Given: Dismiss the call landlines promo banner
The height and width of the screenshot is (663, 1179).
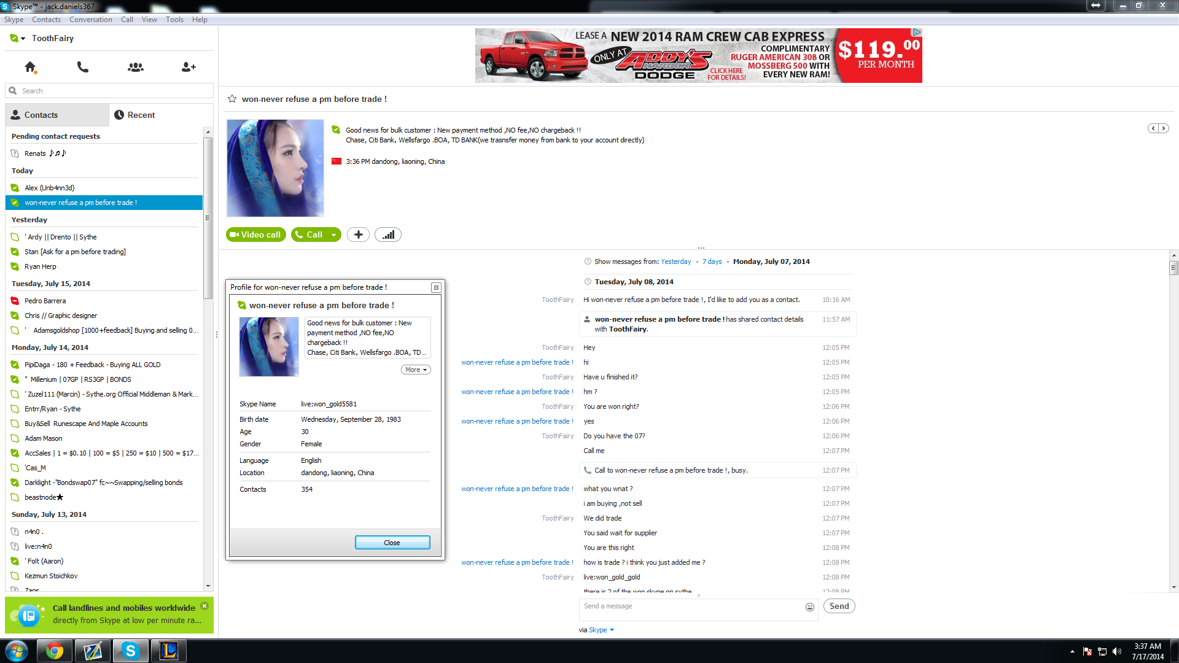Looking at the screenshot, I should [x=204, y=606].
